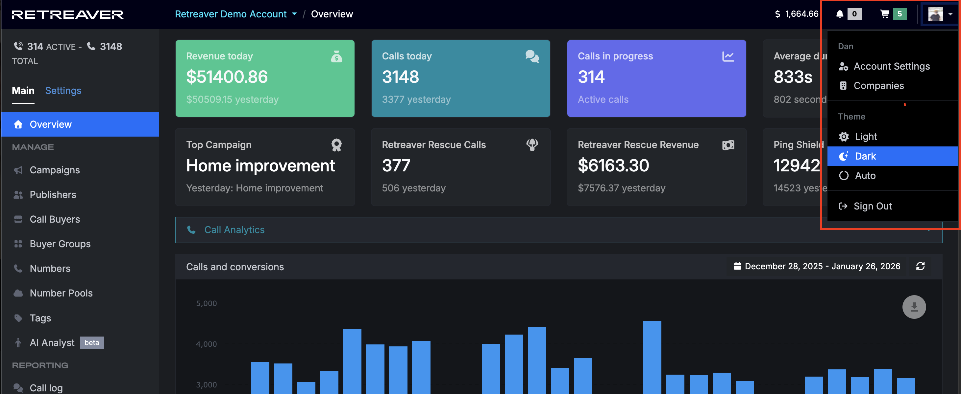Switch to the Settings tab in sidebar
The image size is (961, 394).
(x=63, y=91)
